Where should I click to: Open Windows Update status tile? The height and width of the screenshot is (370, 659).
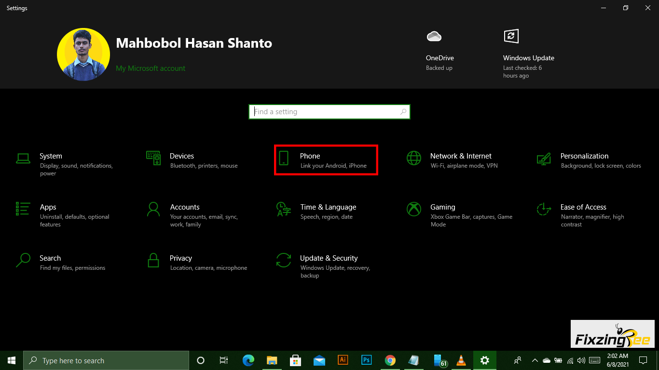point(528,58)
